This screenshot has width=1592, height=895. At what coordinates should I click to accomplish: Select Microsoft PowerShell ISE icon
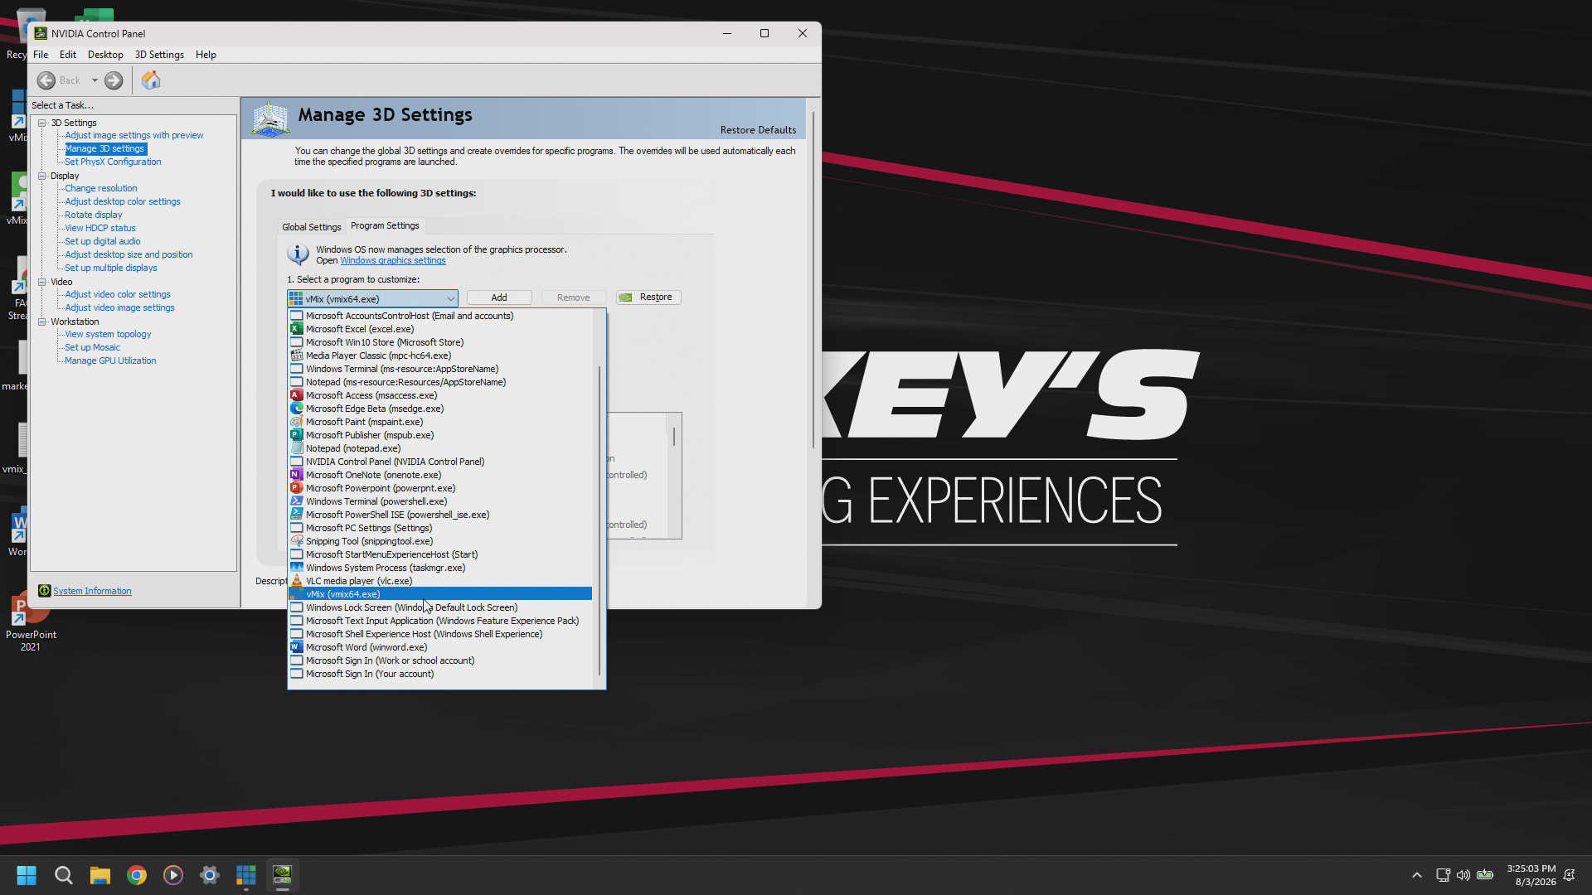tap(296, 515)
